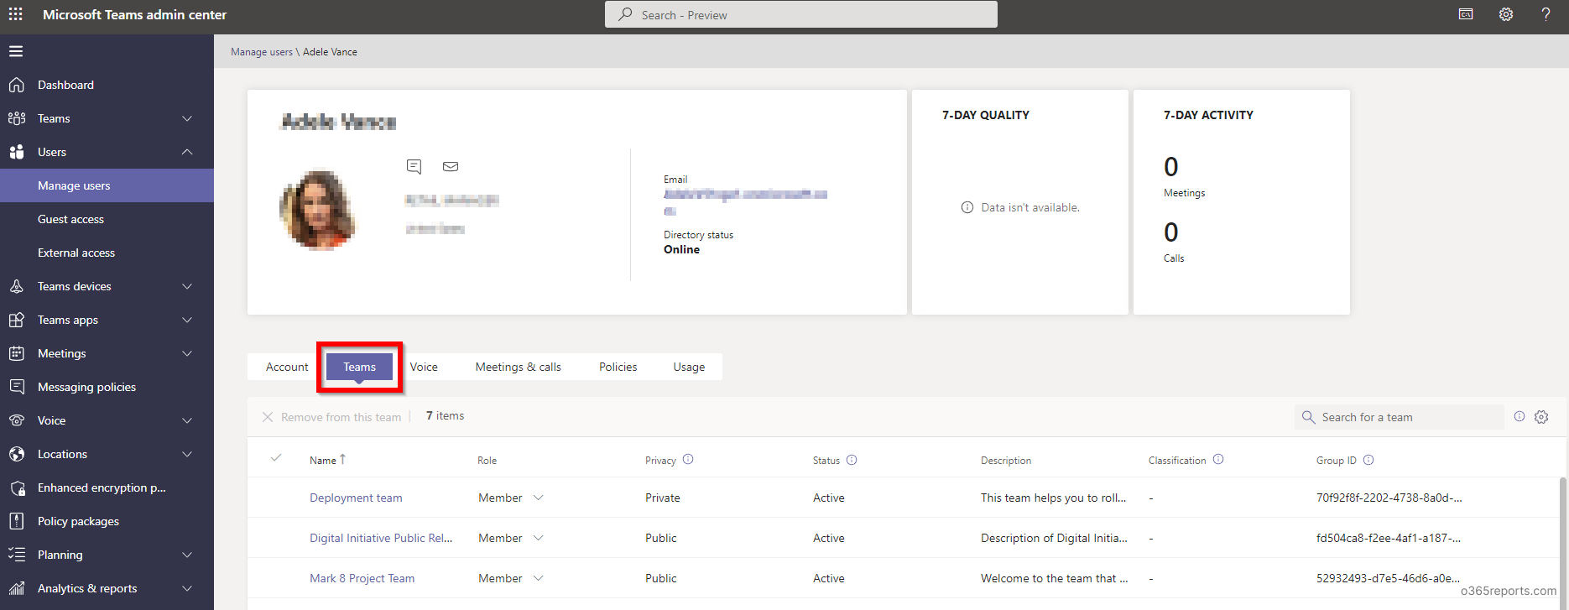Switch to the Account tab
This screenshot has height=610, width=1569.
coord(287,367)
